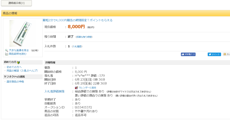Open the Tポイント promotion link
This screenshot has height=122, width=230.
click(78, 20)
